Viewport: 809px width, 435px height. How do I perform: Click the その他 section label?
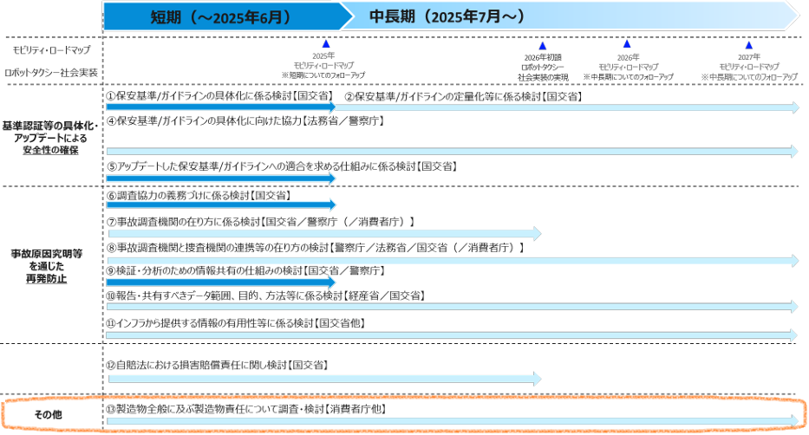click(48, 415)
